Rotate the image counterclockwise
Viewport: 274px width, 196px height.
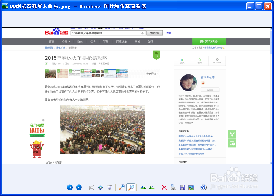click(152, 187)
